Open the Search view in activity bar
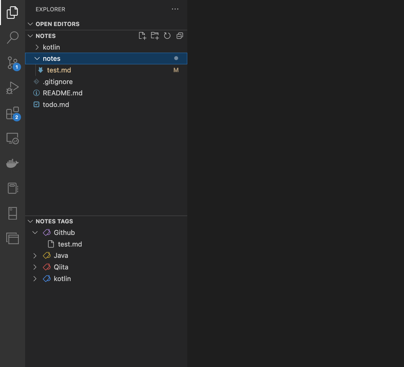Image resolution: width=404 pixels, height=367 pixels. pyautogui.click(x=12, y=37)
